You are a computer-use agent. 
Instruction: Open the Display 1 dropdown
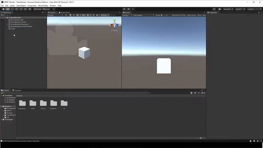click(127, 15)
